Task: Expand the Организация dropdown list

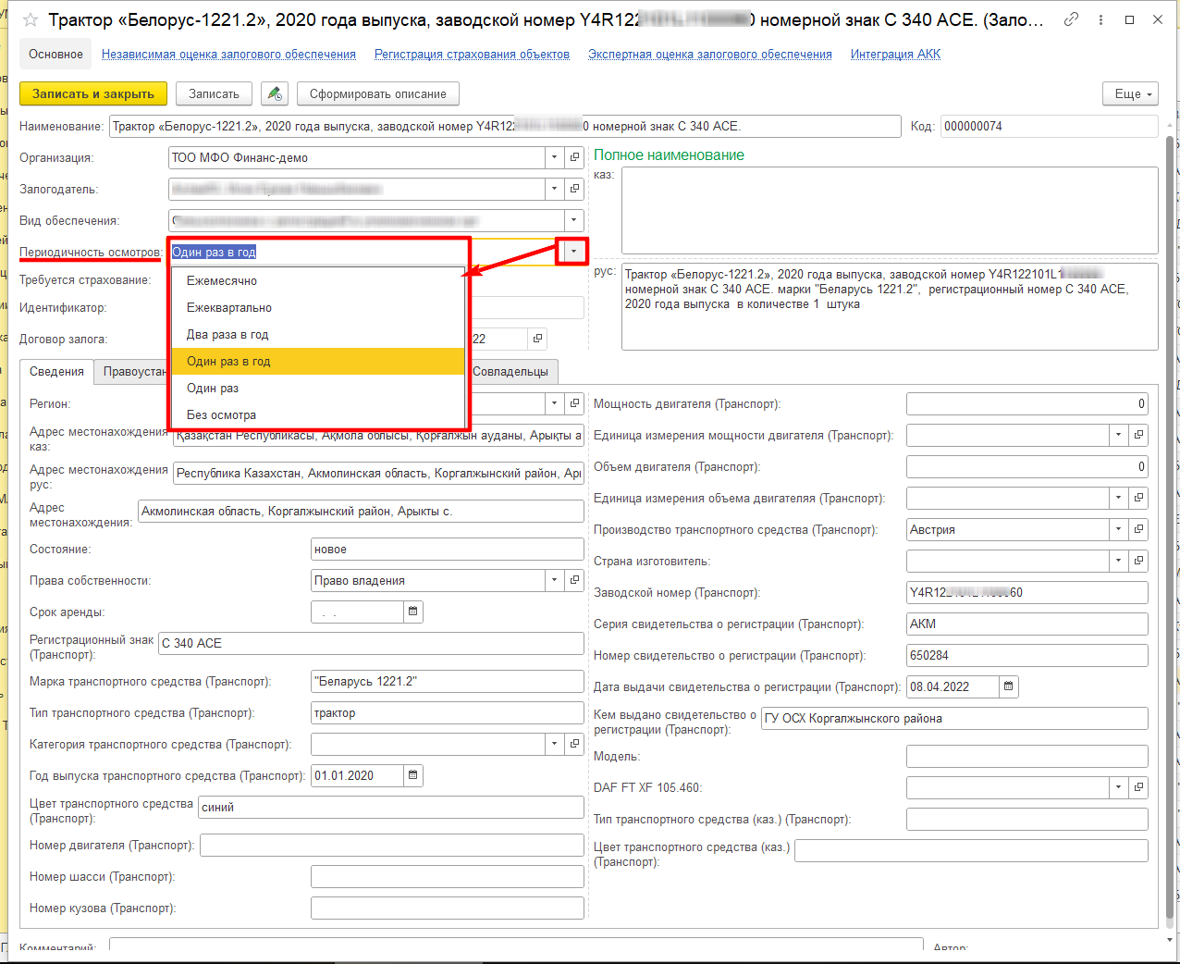Action: (x=555, y=157)
